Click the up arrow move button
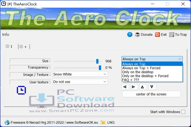 pos(143,87)
